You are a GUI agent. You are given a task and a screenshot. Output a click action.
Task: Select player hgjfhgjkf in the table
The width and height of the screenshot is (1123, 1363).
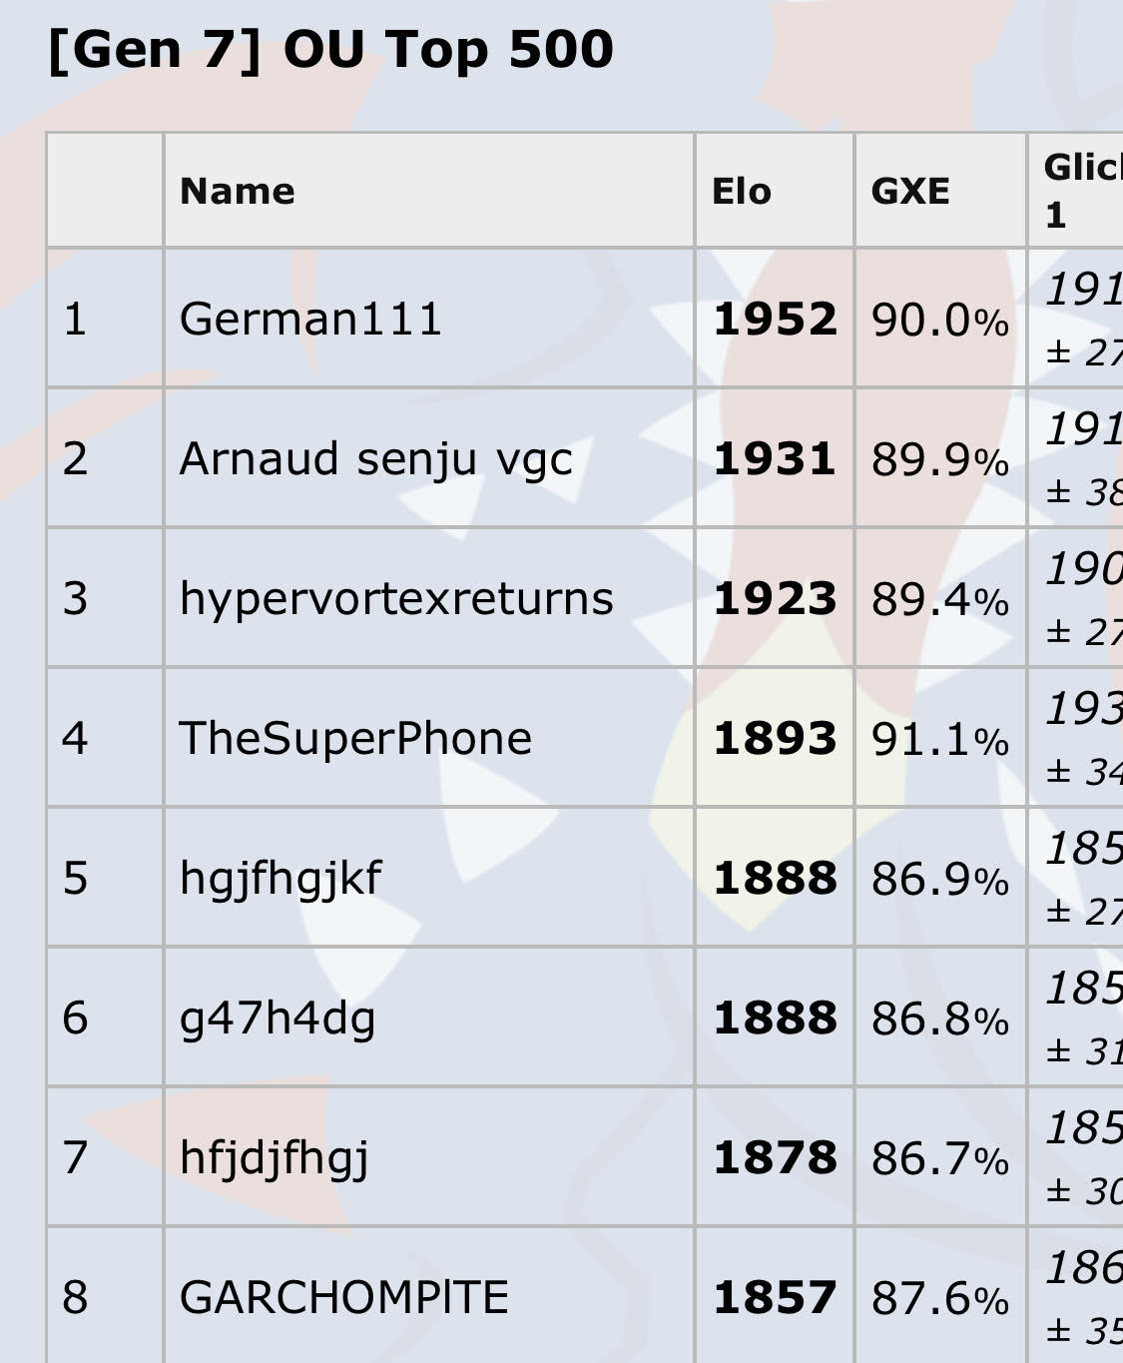[281, 879]
